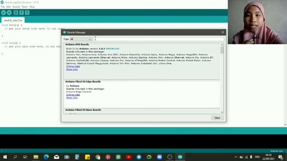287x161 pixels.
Task: Click the New sketch toolbar icon
Action: [x=16, y=13]
